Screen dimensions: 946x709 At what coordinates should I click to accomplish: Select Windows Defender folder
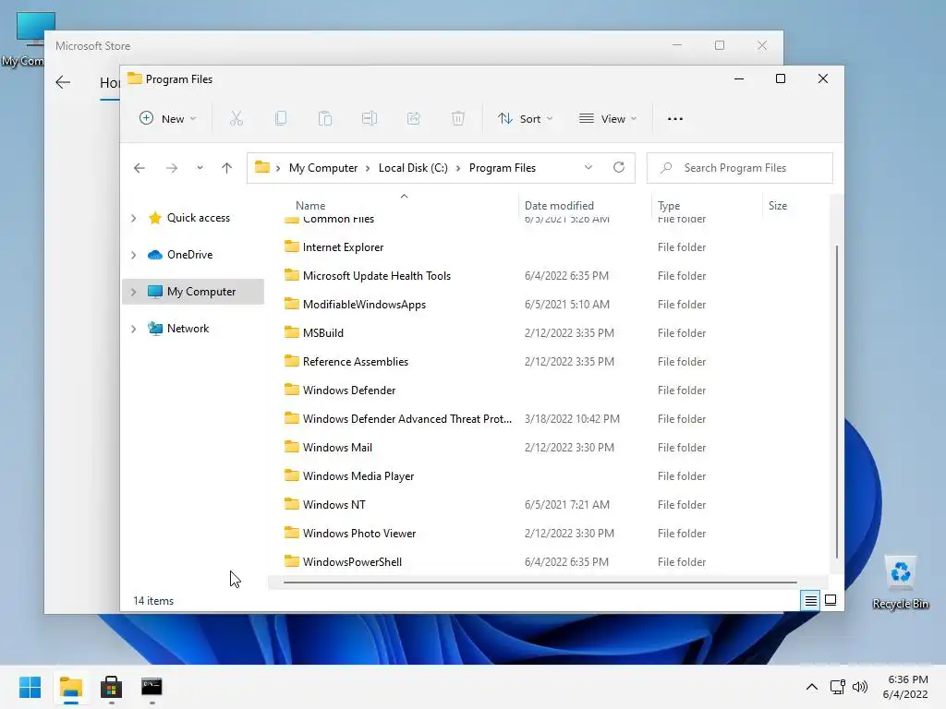pos(349,391)
